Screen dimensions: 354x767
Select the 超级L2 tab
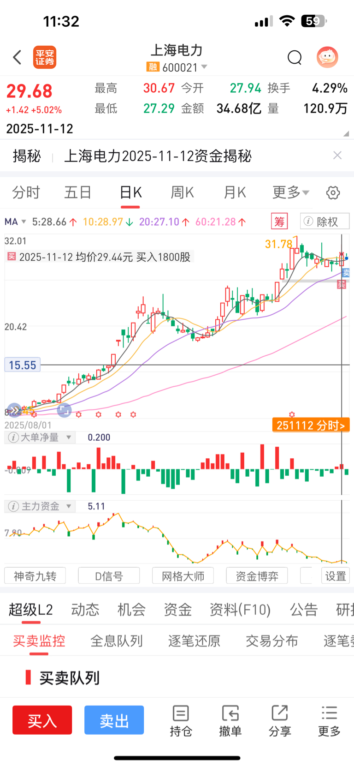(31, 610)
